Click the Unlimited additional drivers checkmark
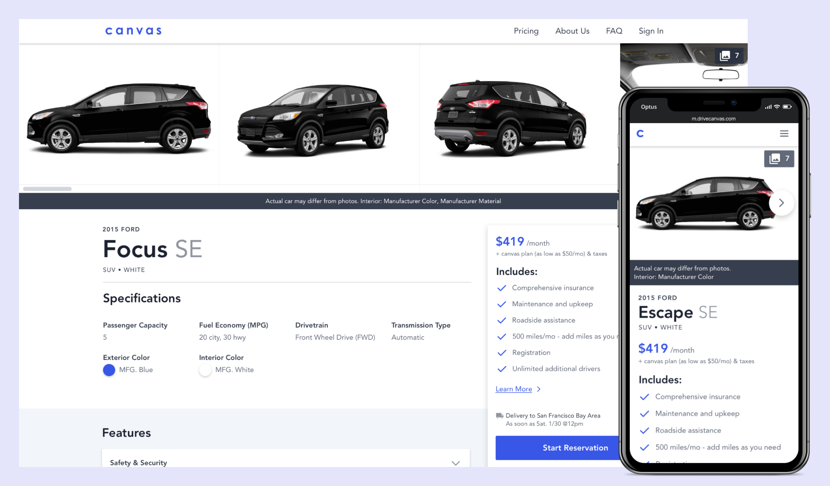The width and height of the screenshot is (830, 486). click(x=501, y=369)
